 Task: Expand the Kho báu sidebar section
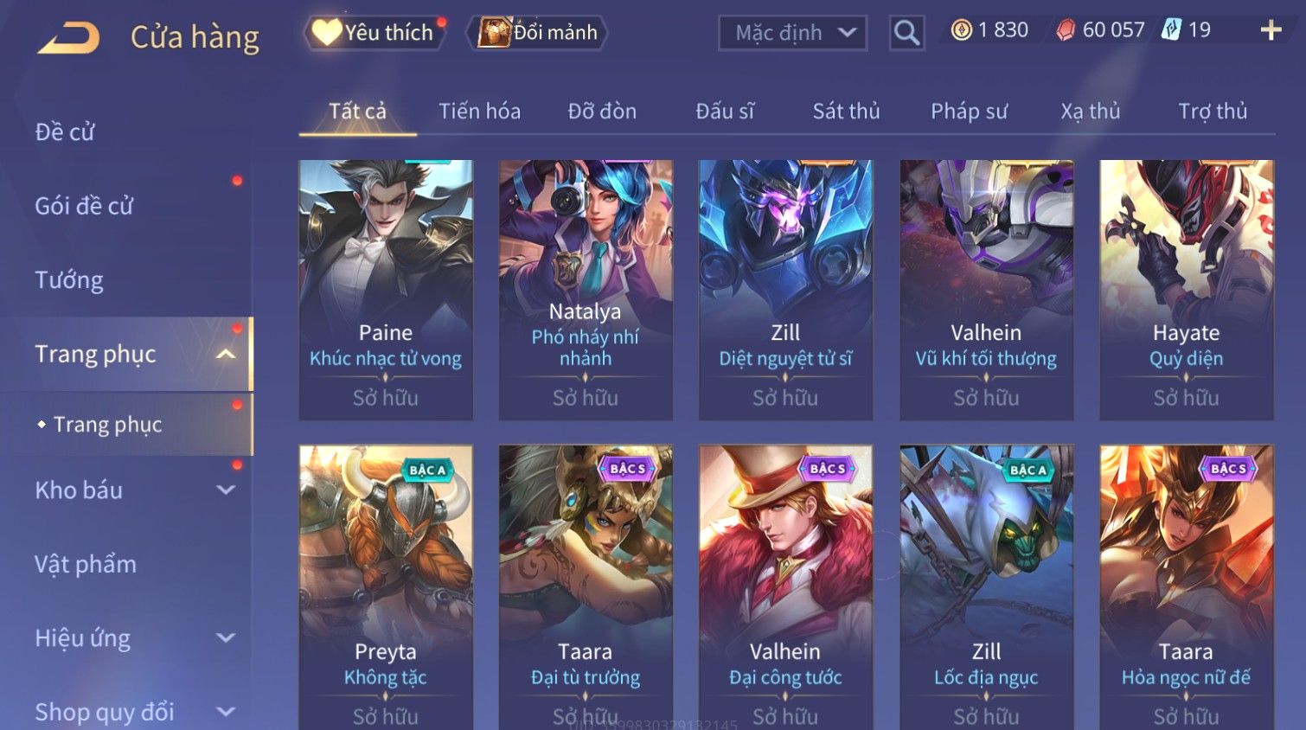226,490
